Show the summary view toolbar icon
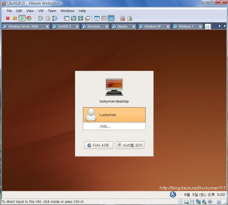 pyautogui.click(x=97, y=18)
